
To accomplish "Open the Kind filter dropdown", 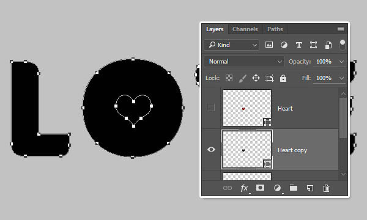I will point(232,45).
